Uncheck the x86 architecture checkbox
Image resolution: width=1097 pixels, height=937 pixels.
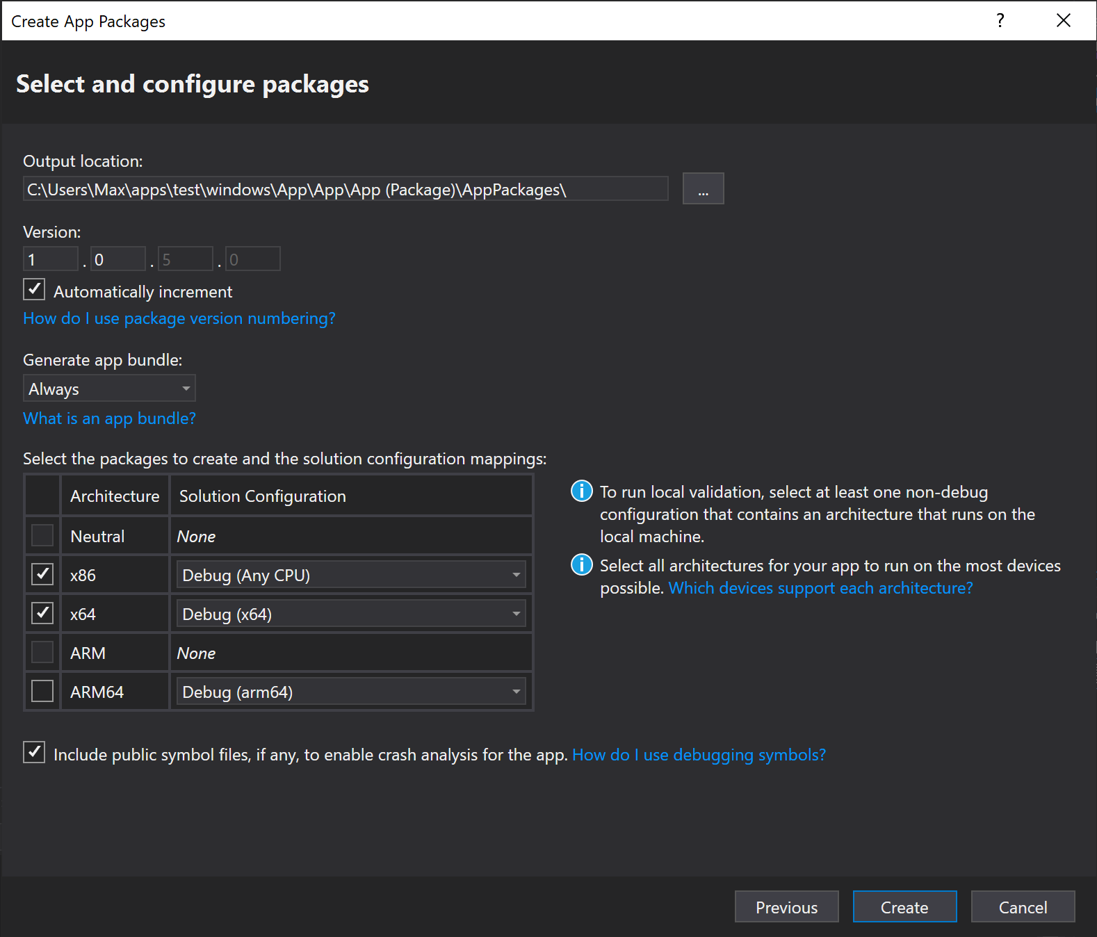click(x=42, y=574)
